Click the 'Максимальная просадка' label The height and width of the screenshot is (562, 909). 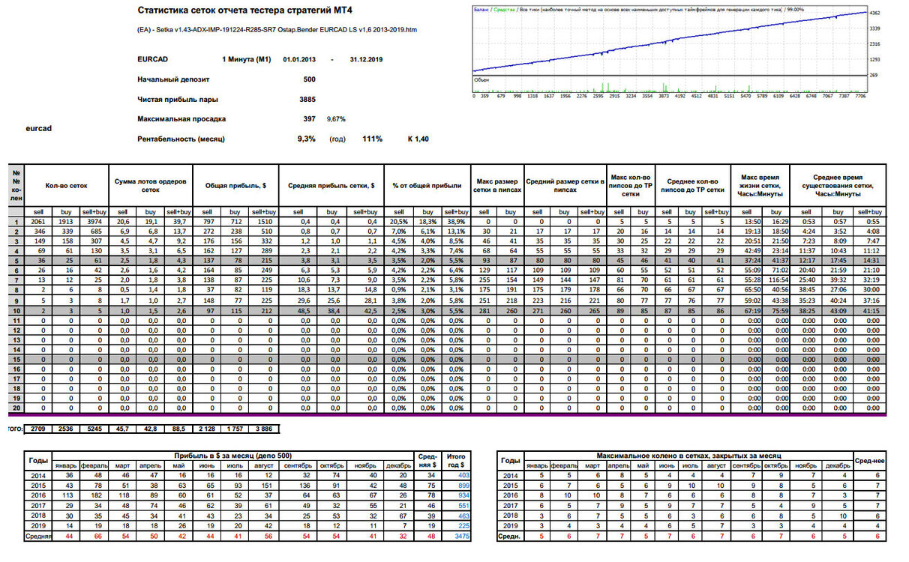[x=181, y=118]
